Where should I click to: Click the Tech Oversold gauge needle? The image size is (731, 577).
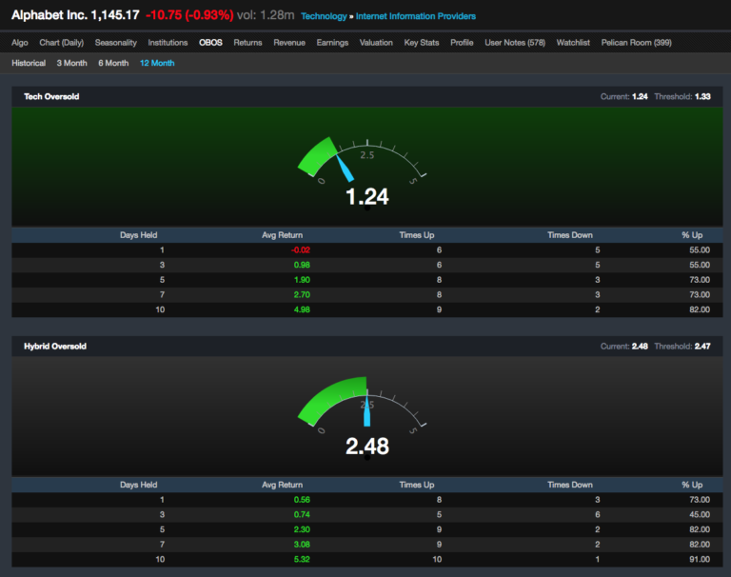(x=345, y=168)
